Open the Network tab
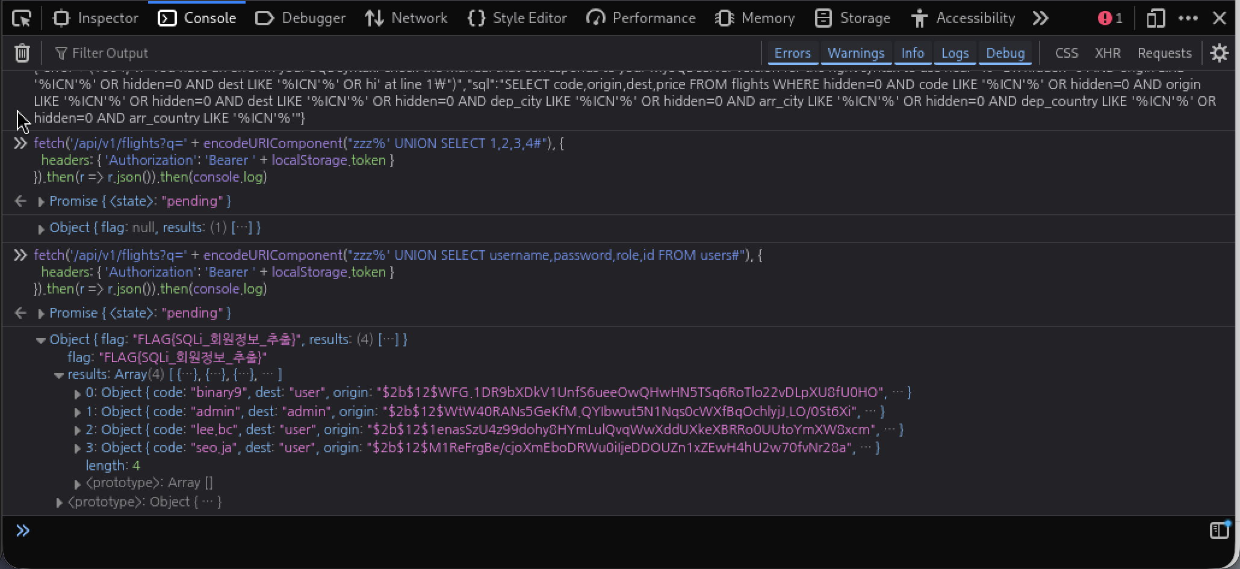This screenshot has height=569, width=1240. pyautogui.click(x=406, y=18)
